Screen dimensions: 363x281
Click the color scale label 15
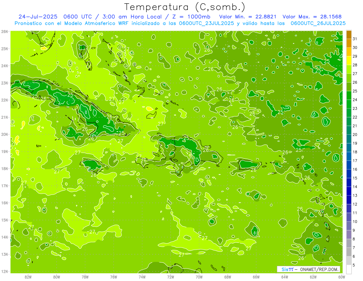[x=355, y=178]
